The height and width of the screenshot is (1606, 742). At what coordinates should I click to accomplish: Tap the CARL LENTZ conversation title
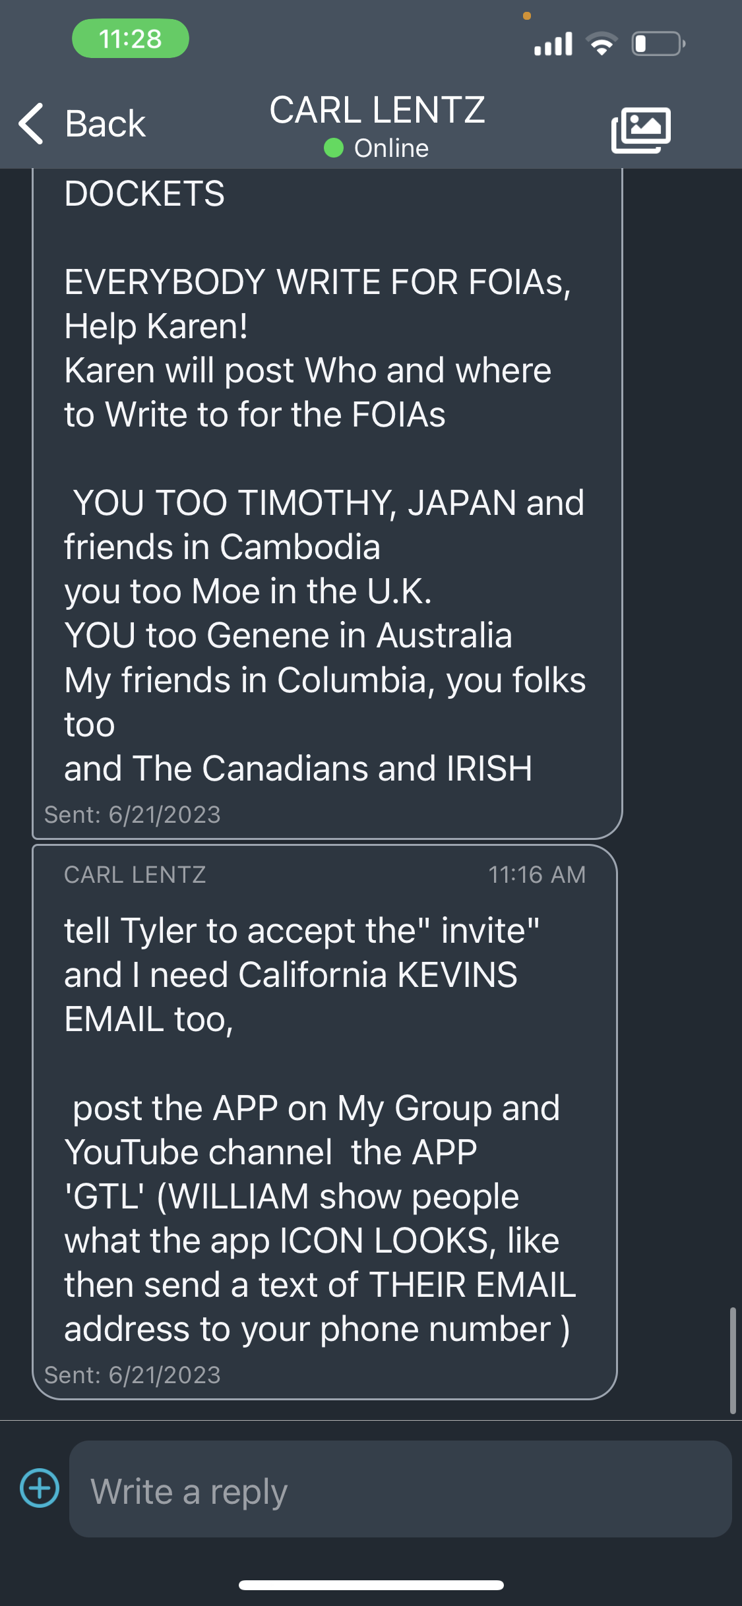pos(377,109)
